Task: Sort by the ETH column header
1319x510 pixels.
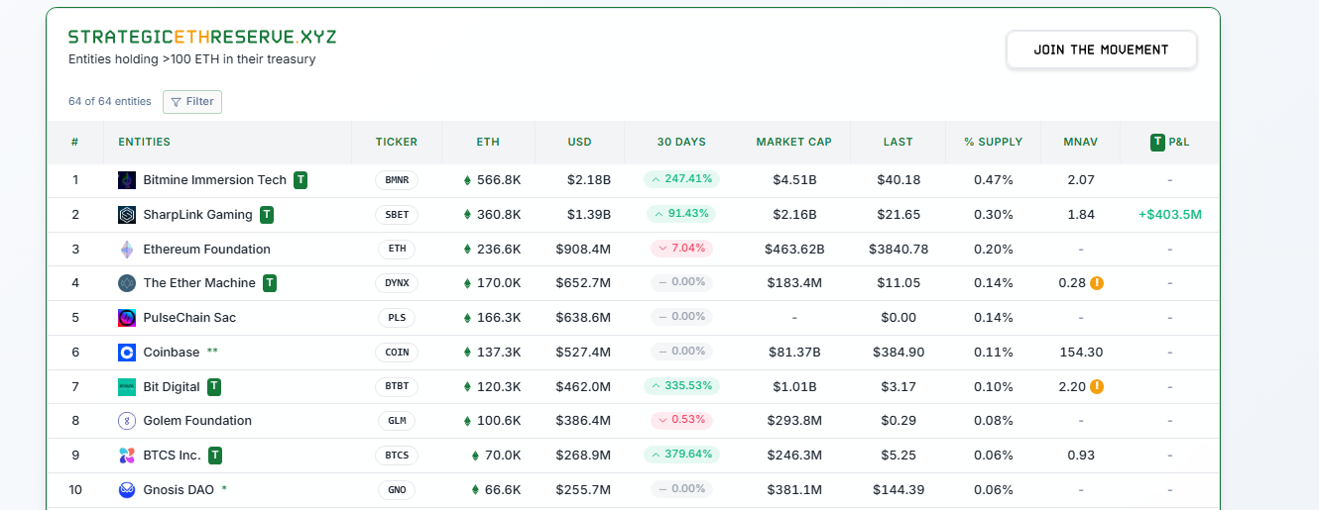Action: tap(488, 143)
